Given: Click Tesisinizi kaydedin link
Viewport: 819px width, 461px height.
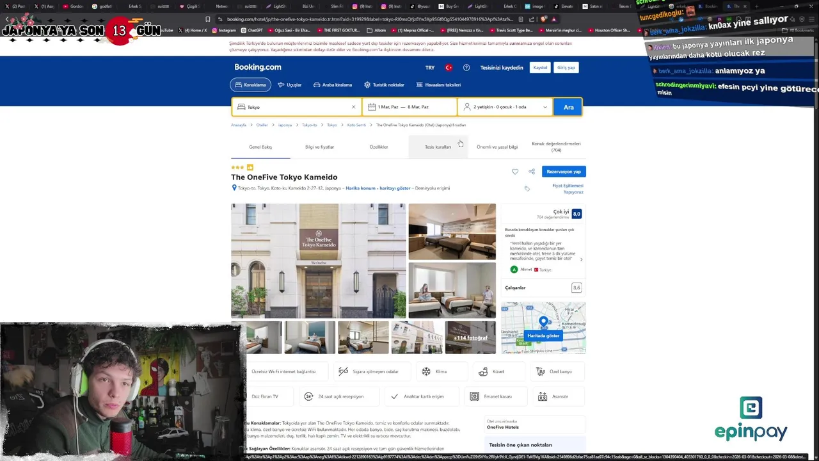Looking at the screenshot, I should (x=502, y=68).
